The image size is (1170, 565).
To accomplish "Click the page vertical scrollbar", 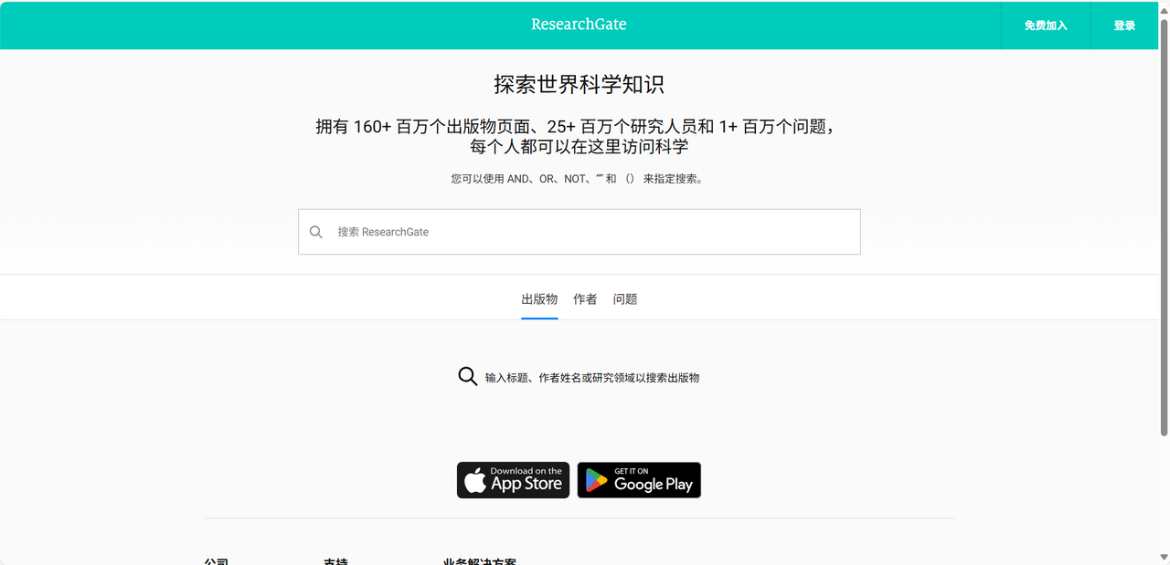I will [1164, 228].
